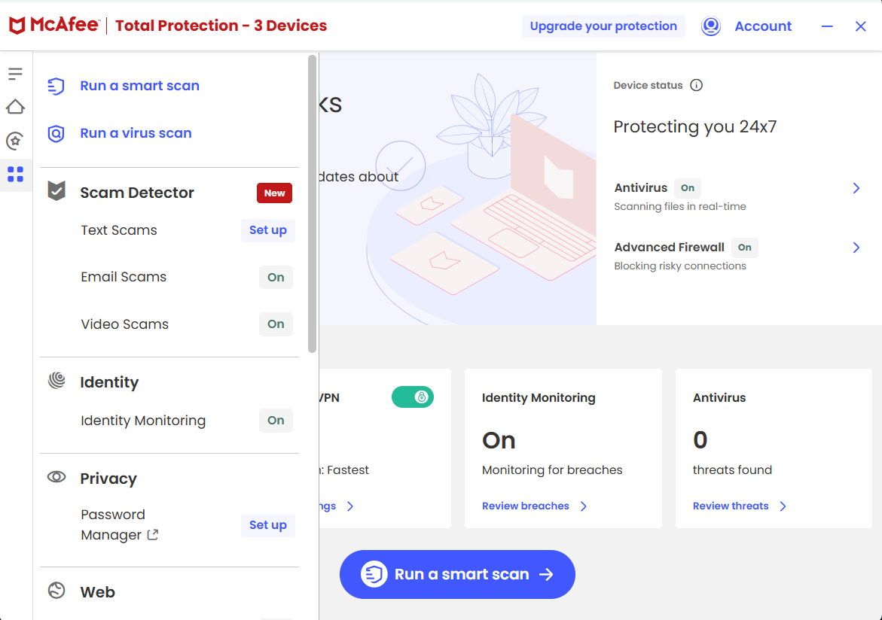Click Upgrade your protection button
The width and height of the screenshot is (882, 620).
[x=603, y=26]
